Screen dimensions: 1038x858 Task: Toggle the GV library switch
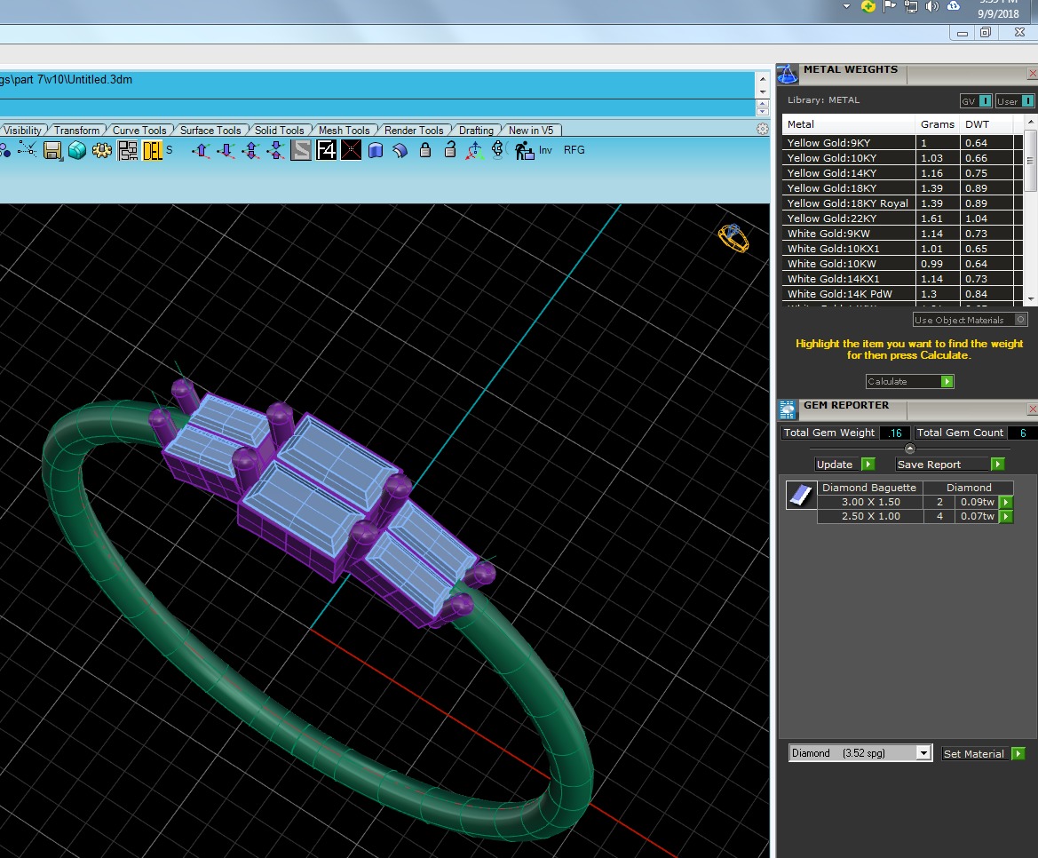pyautogui.click(x=976, y=100)
